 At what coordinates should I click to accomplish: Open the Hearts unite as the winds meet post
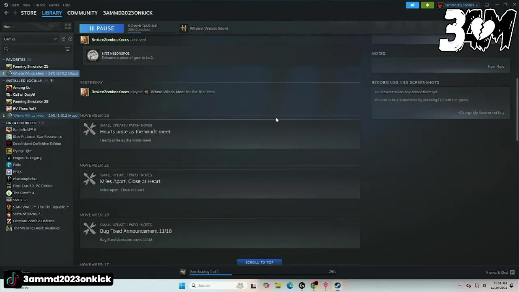(x=220, y=134)
